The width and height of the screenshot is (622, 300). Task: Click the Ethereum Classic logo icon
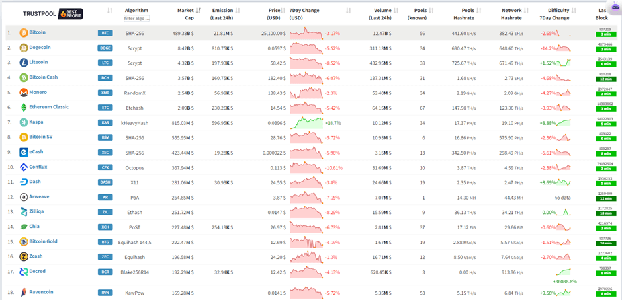pos(24,108)
